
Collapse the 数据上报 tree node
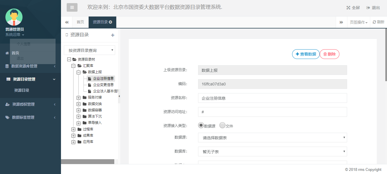tap(79, 72)
